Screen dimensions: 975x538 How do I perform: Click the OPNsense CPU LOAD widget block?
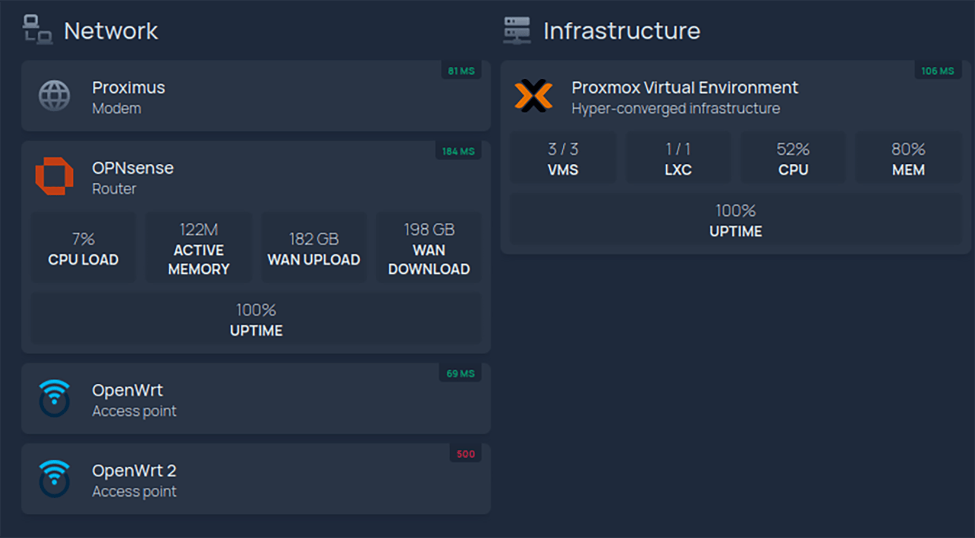83,248
